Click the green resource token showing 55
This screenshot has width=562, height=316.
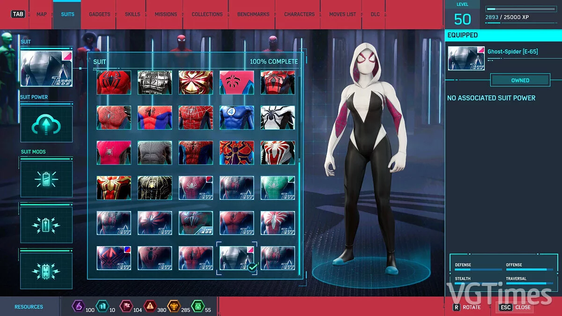tap(198, 307)
